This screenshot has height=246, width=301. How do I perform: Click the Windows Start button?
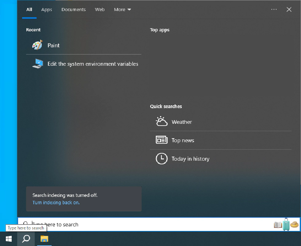tap(9, 239)
